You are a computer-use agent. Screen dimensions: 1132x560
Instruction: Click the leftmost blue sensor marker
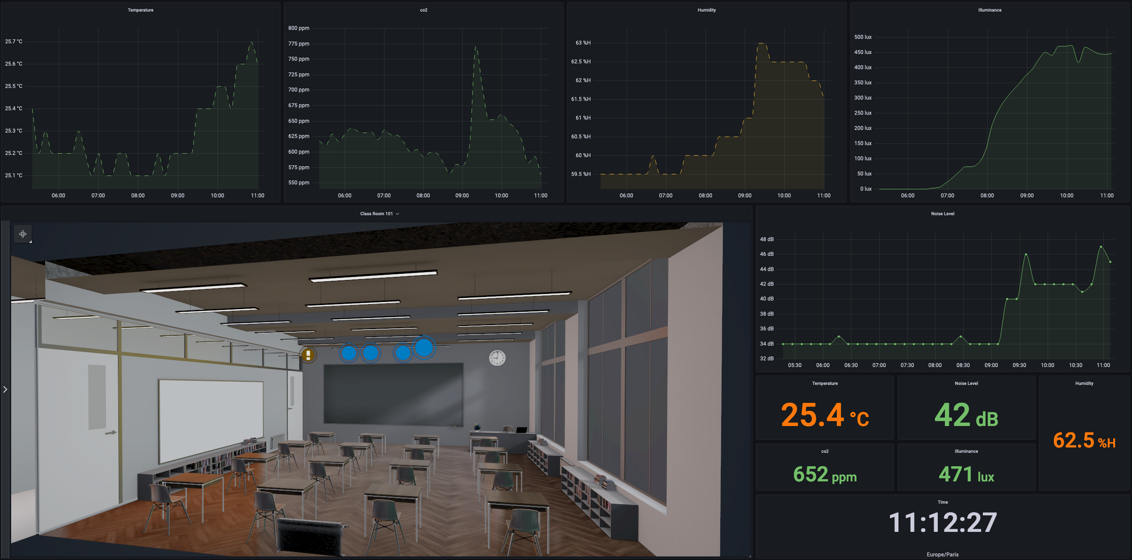[349, 353]
